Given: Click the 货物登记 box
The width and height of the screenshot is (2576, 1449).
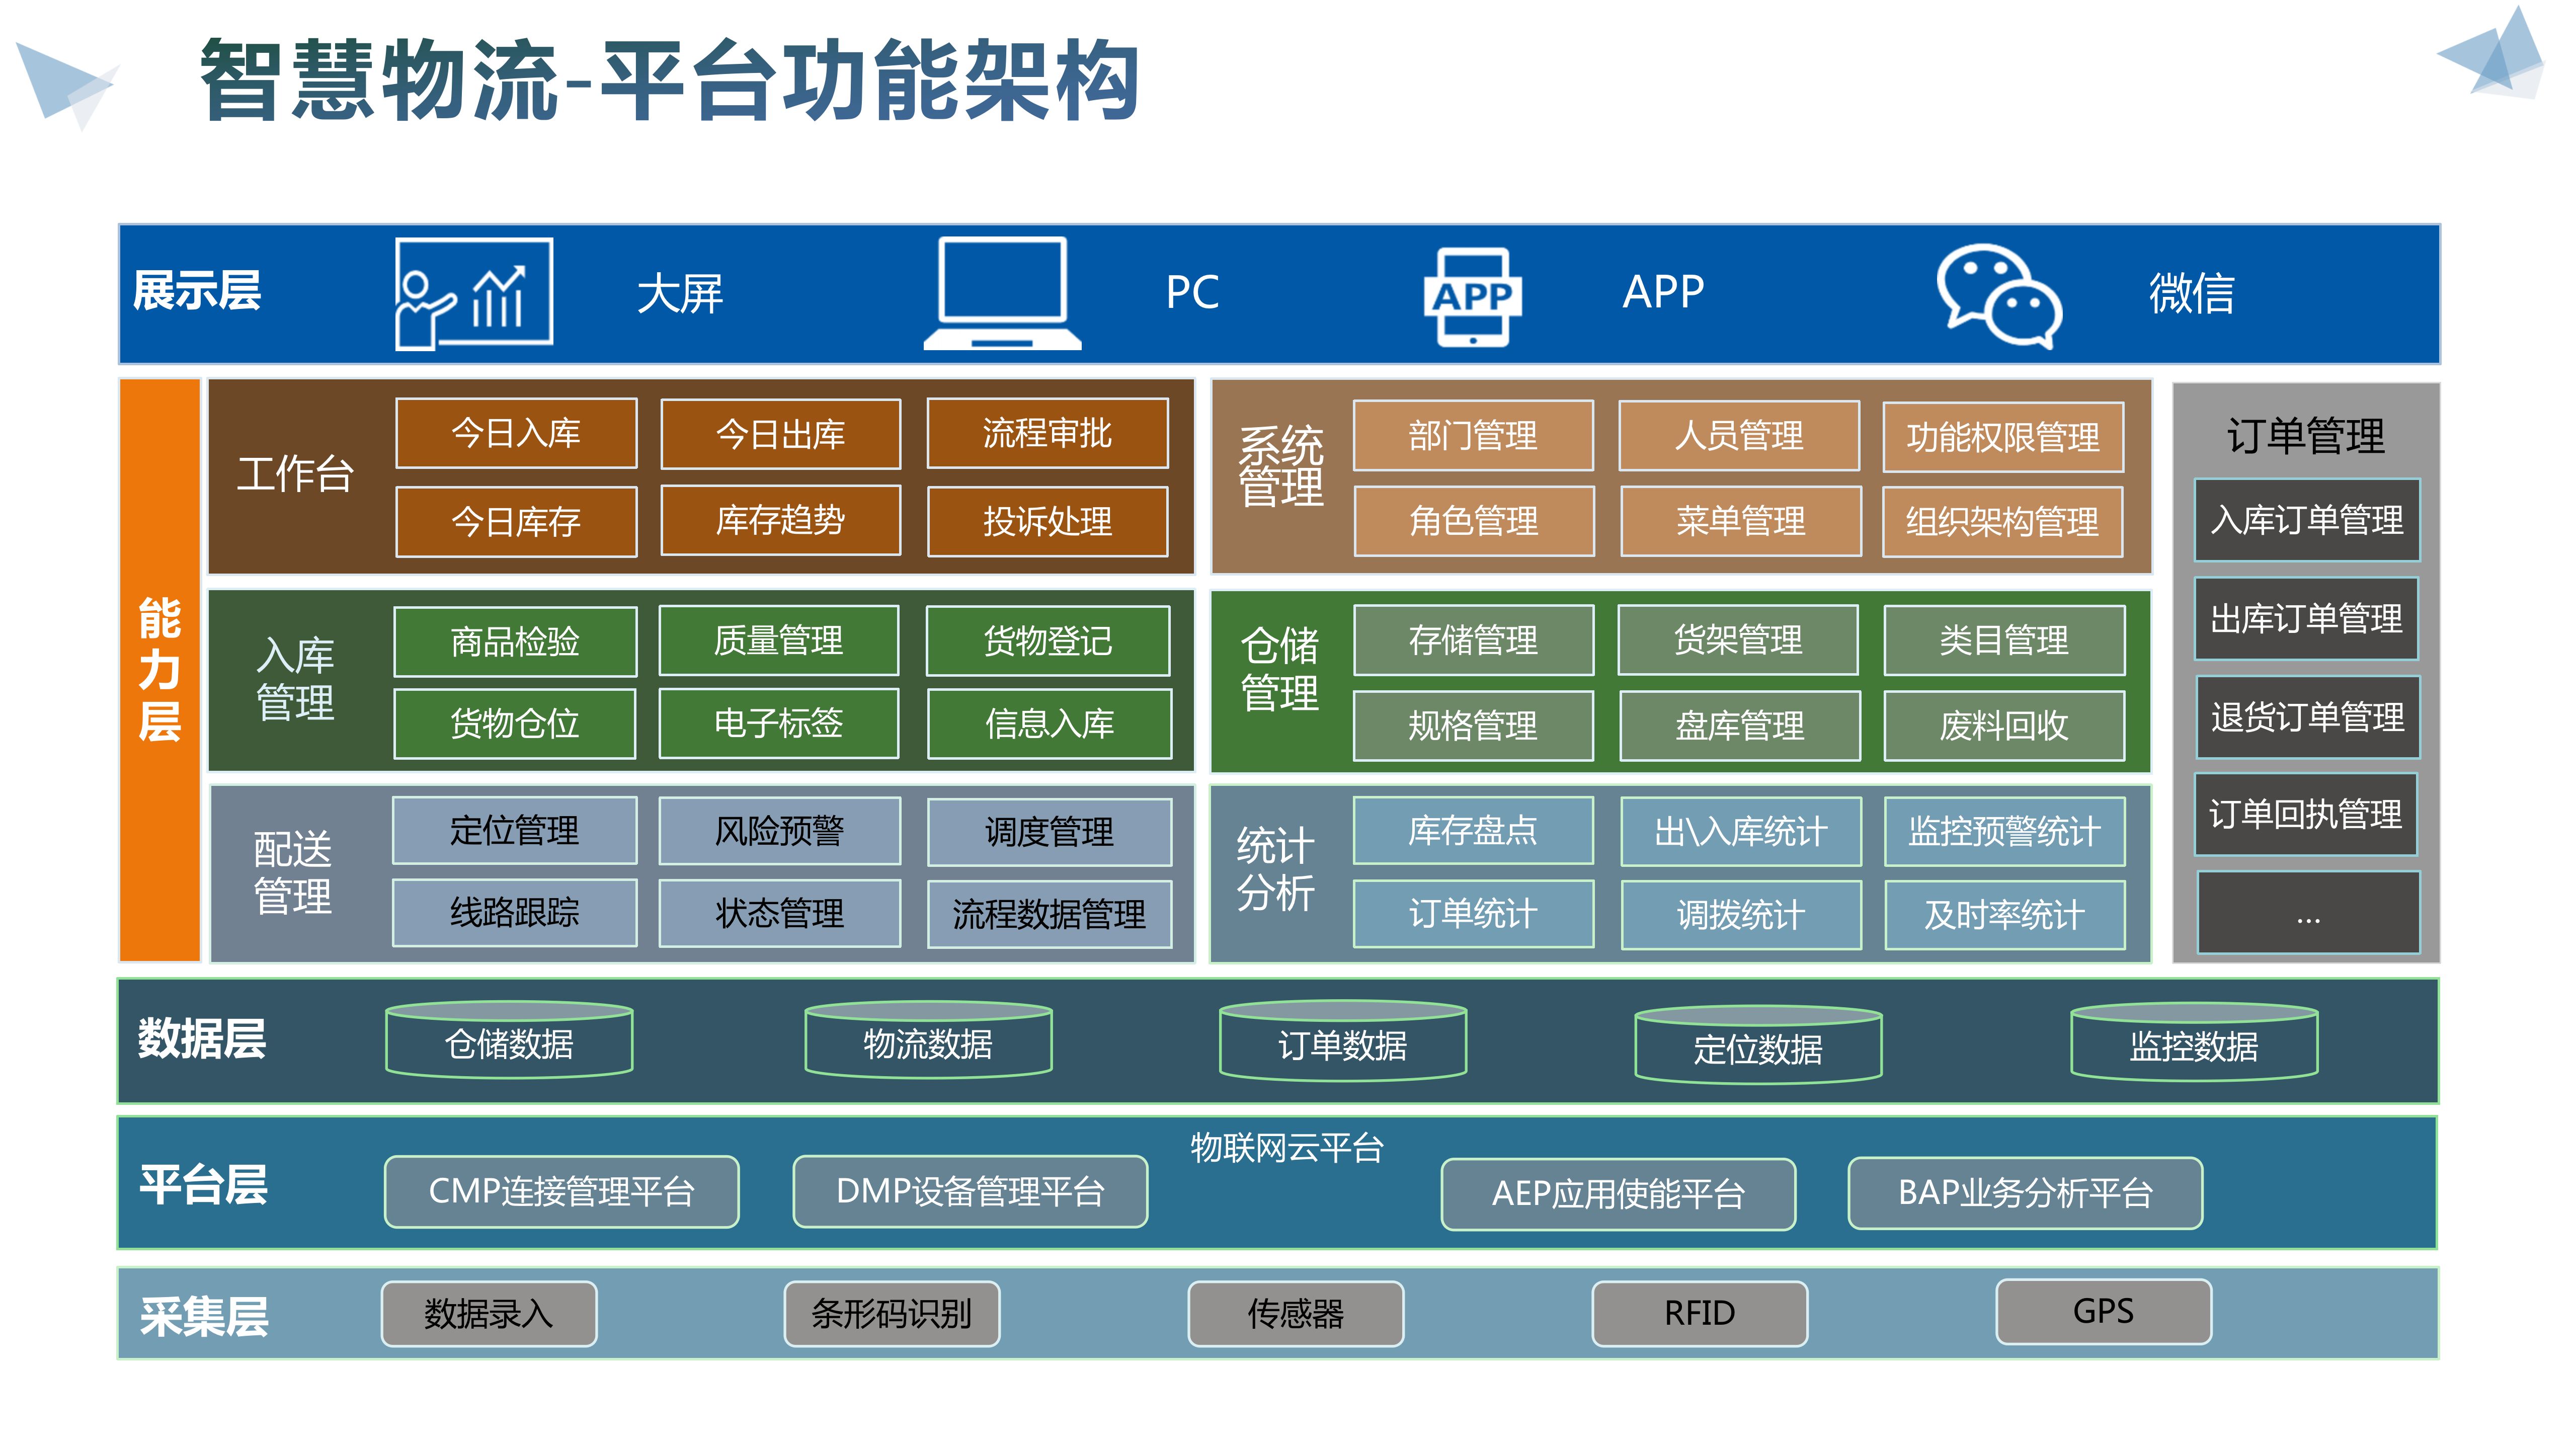Looking at the screenshot, I should point(1048,641).
